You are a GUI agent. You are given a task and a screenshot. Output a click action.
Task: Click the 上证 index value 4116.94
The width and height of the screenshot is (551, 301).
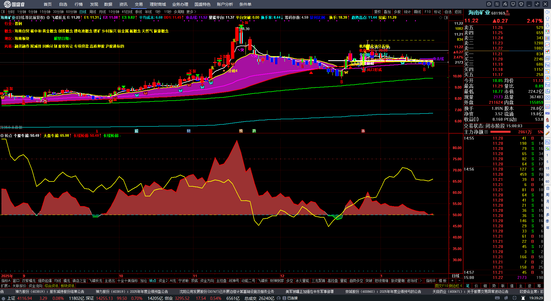tap(25, 298)
